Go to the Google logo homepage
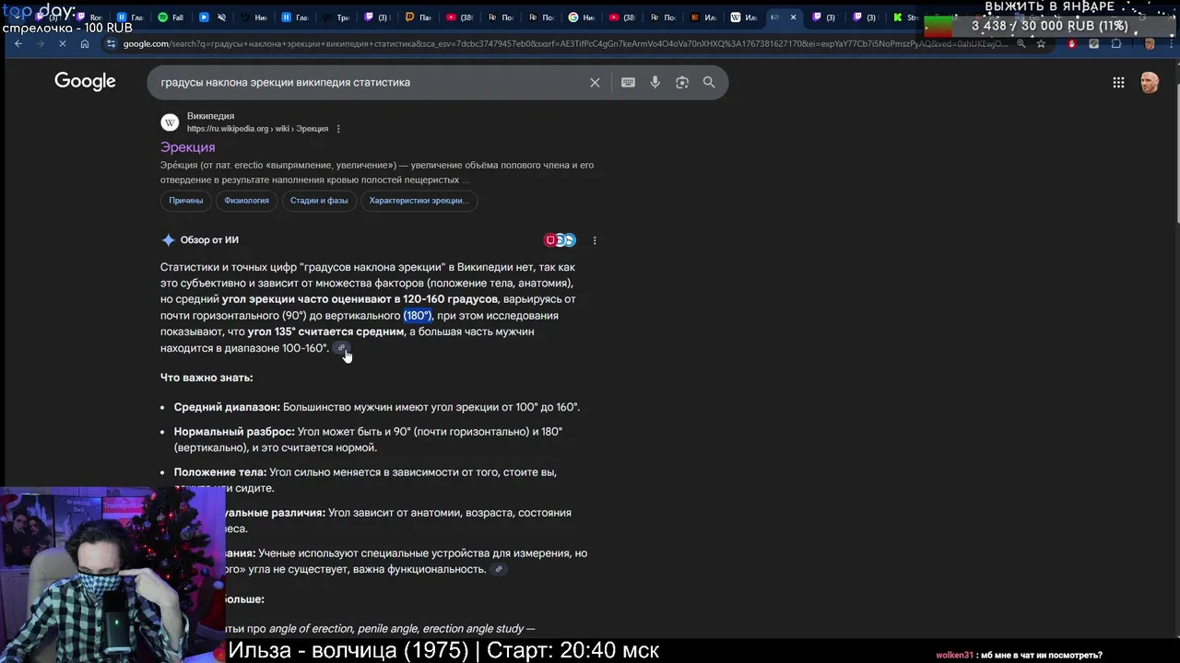Screen dimensions: 1180x663 pyautogui.click(x=85, y=82)
